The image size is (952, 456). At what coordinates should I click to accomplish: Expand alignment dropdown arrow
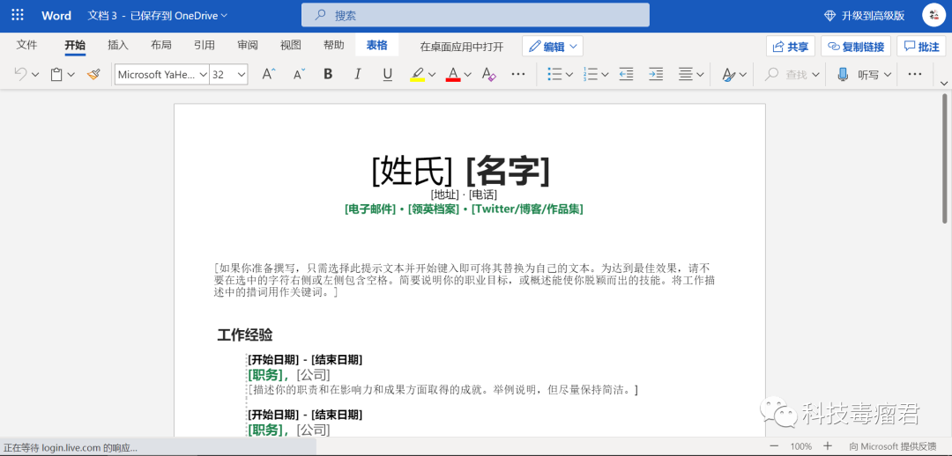(700, 75)
